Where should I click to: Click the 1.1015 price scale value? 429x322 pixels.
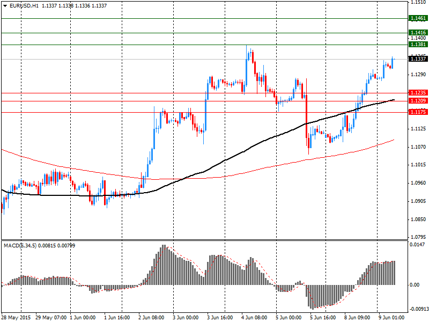point(418,165)
